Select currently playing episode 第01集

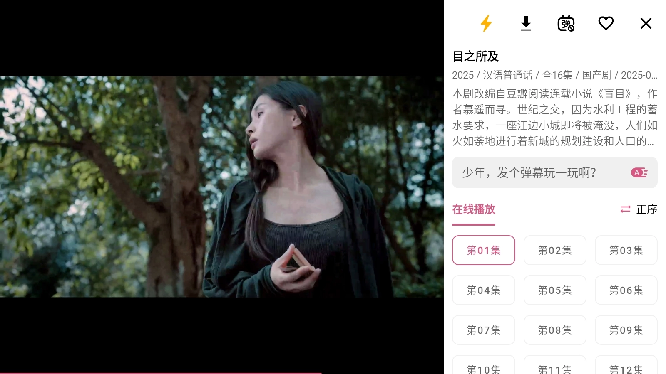pos(484,250)
